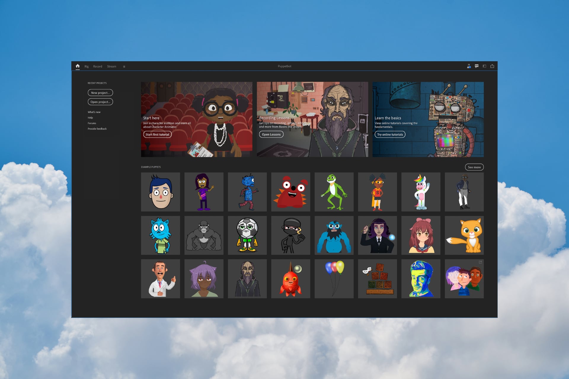Click the Open Lessons button
569x379 pixels.
[x=271, y=134]
